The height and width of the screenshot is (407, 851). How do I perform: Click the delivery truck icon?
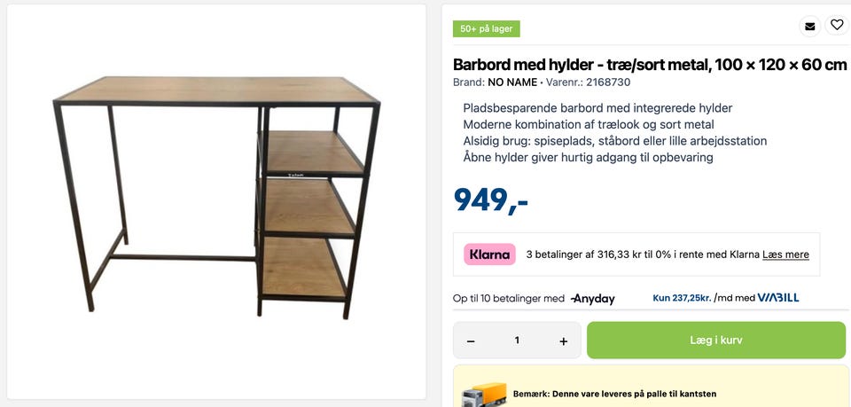point(484,394)
